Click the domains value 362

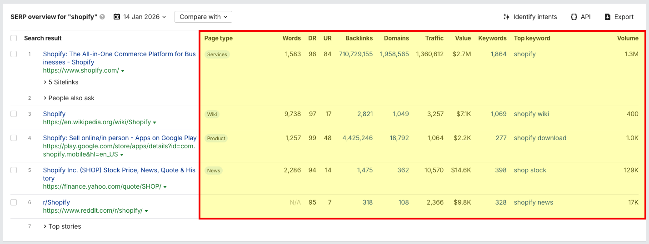403,170
